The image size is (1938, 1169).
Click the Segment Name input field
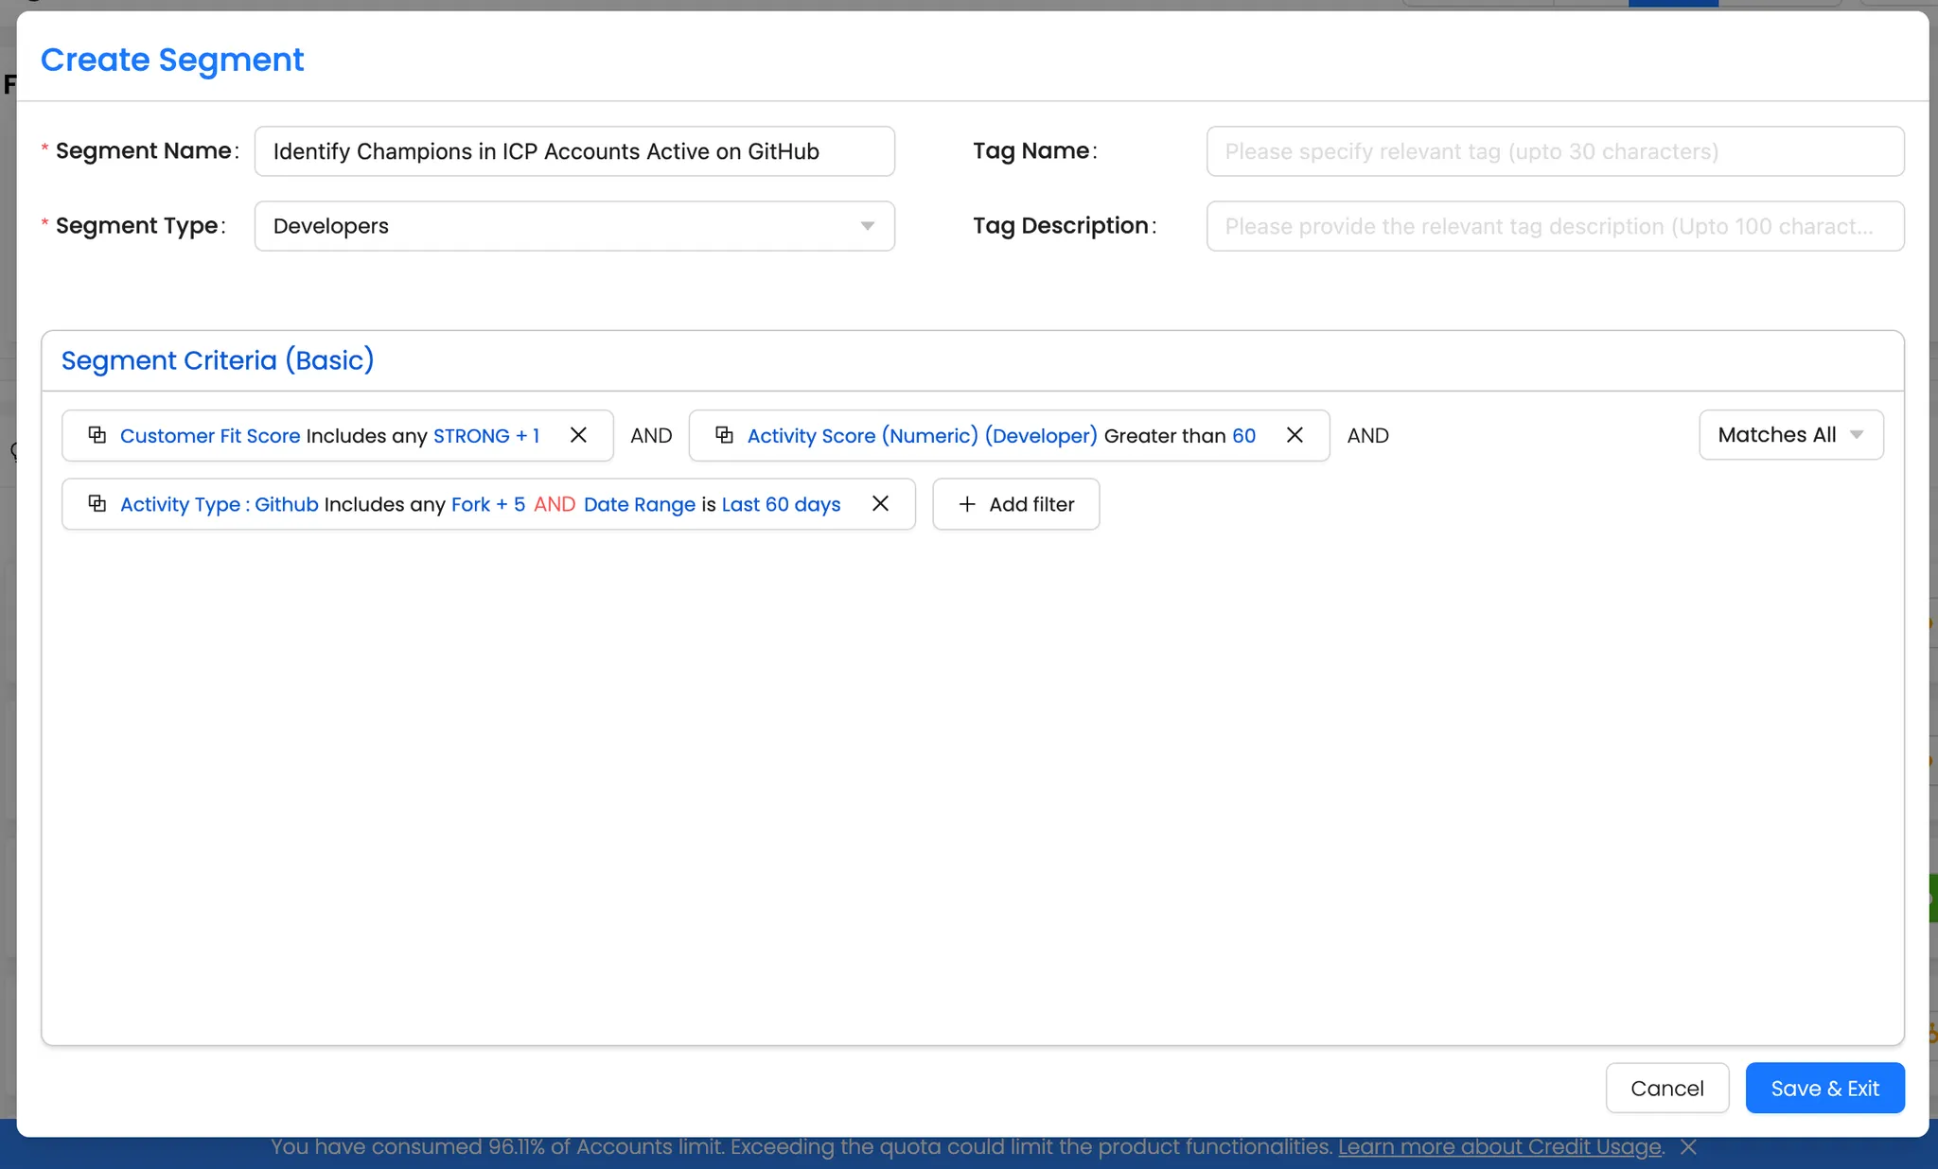[573, 151]
